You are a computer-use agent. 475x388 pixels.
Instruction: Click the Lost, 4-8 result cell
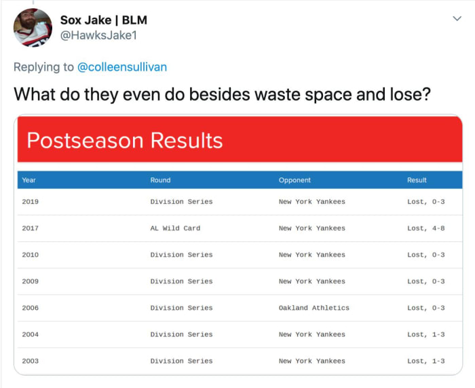tap(425, 228)
